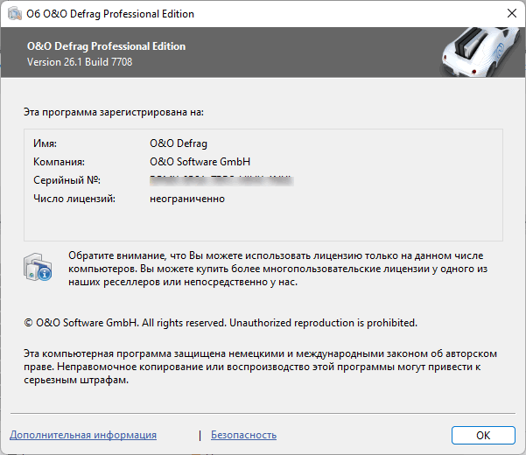Screen dimensions: 526x455
Task: Click the license info computer icon
Action: click(x=39, y=266)
